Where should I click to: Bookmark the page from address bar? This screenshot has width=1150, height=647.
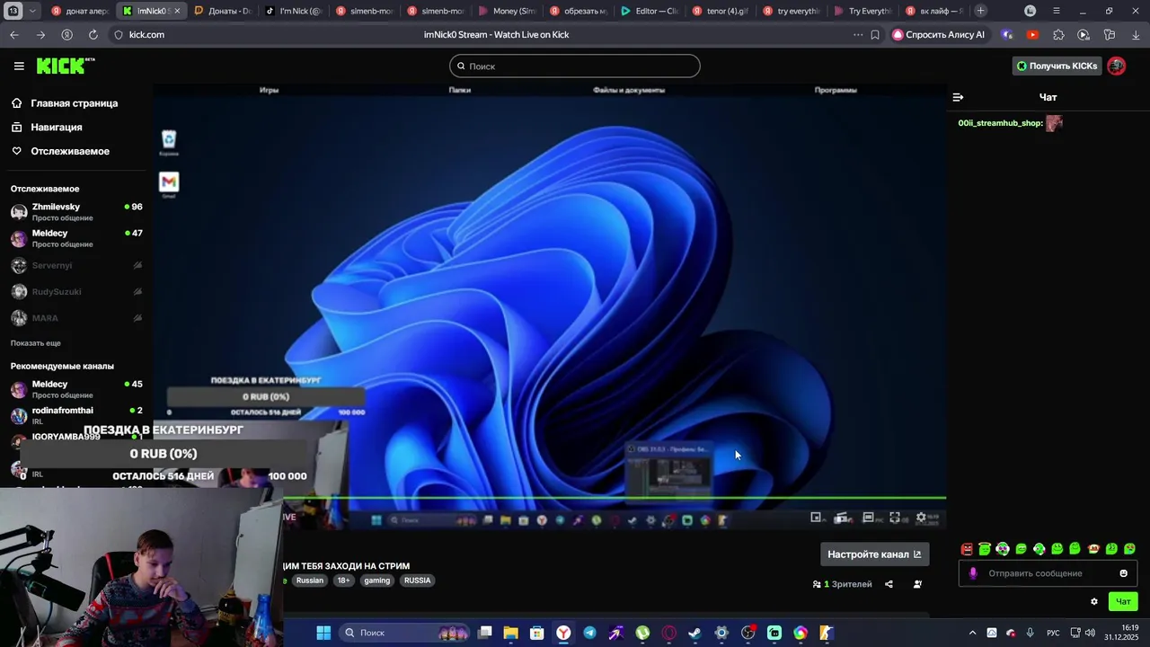875,35
